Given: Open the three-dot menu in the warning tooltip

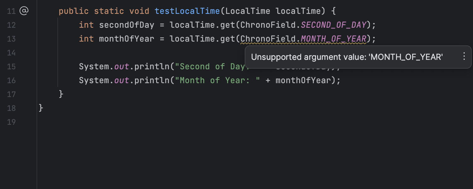Looking at the screenshot, I should [x=464, y=57].
